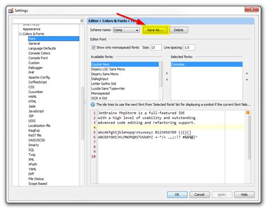This screenshot has height=209, width=267.
Task: Select ReST file settings
Action: pos(35,135)
